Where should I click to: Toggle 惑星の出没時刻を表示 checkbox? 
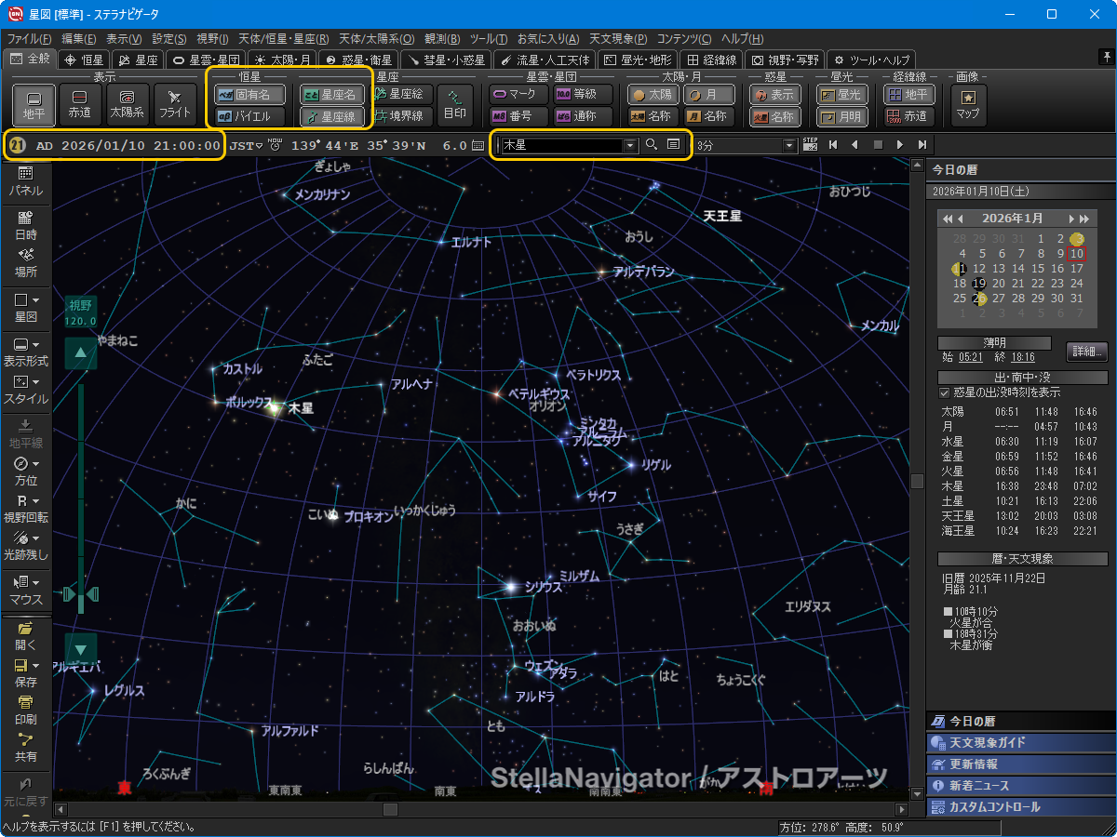(x=946, y=392)
